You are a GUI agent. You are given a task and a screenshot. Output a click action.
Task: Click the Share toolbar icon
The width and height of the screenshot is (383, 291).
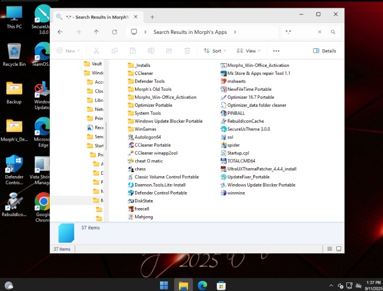pos(169,50)
